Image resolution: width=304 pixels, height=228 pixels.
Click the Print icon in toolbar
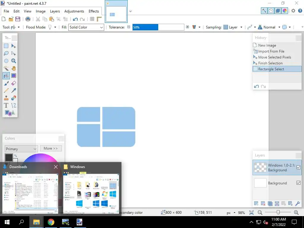click(x=28, y=19)
